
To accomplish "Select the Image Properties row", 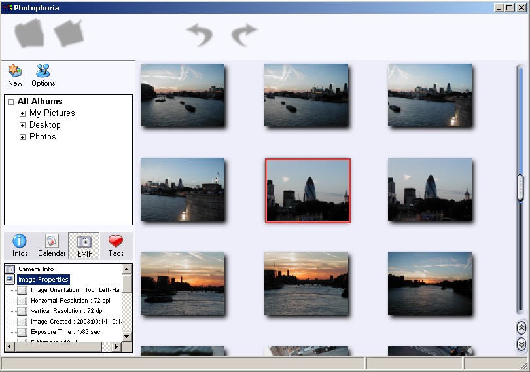I will coord(43,280).
